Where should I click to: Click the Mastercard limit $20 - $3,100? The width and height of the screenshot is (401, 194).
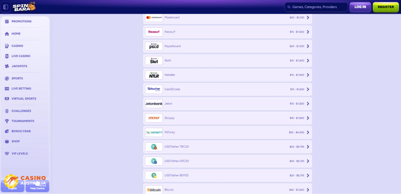point(297,18)
